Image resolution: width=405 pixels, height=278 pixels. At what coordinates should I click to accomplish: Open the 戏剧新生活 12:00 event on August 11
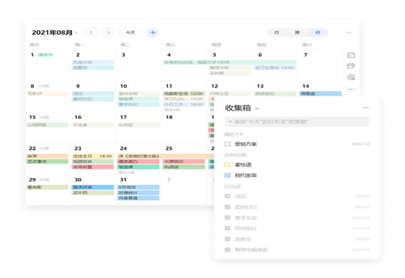[x=184, y=93]
